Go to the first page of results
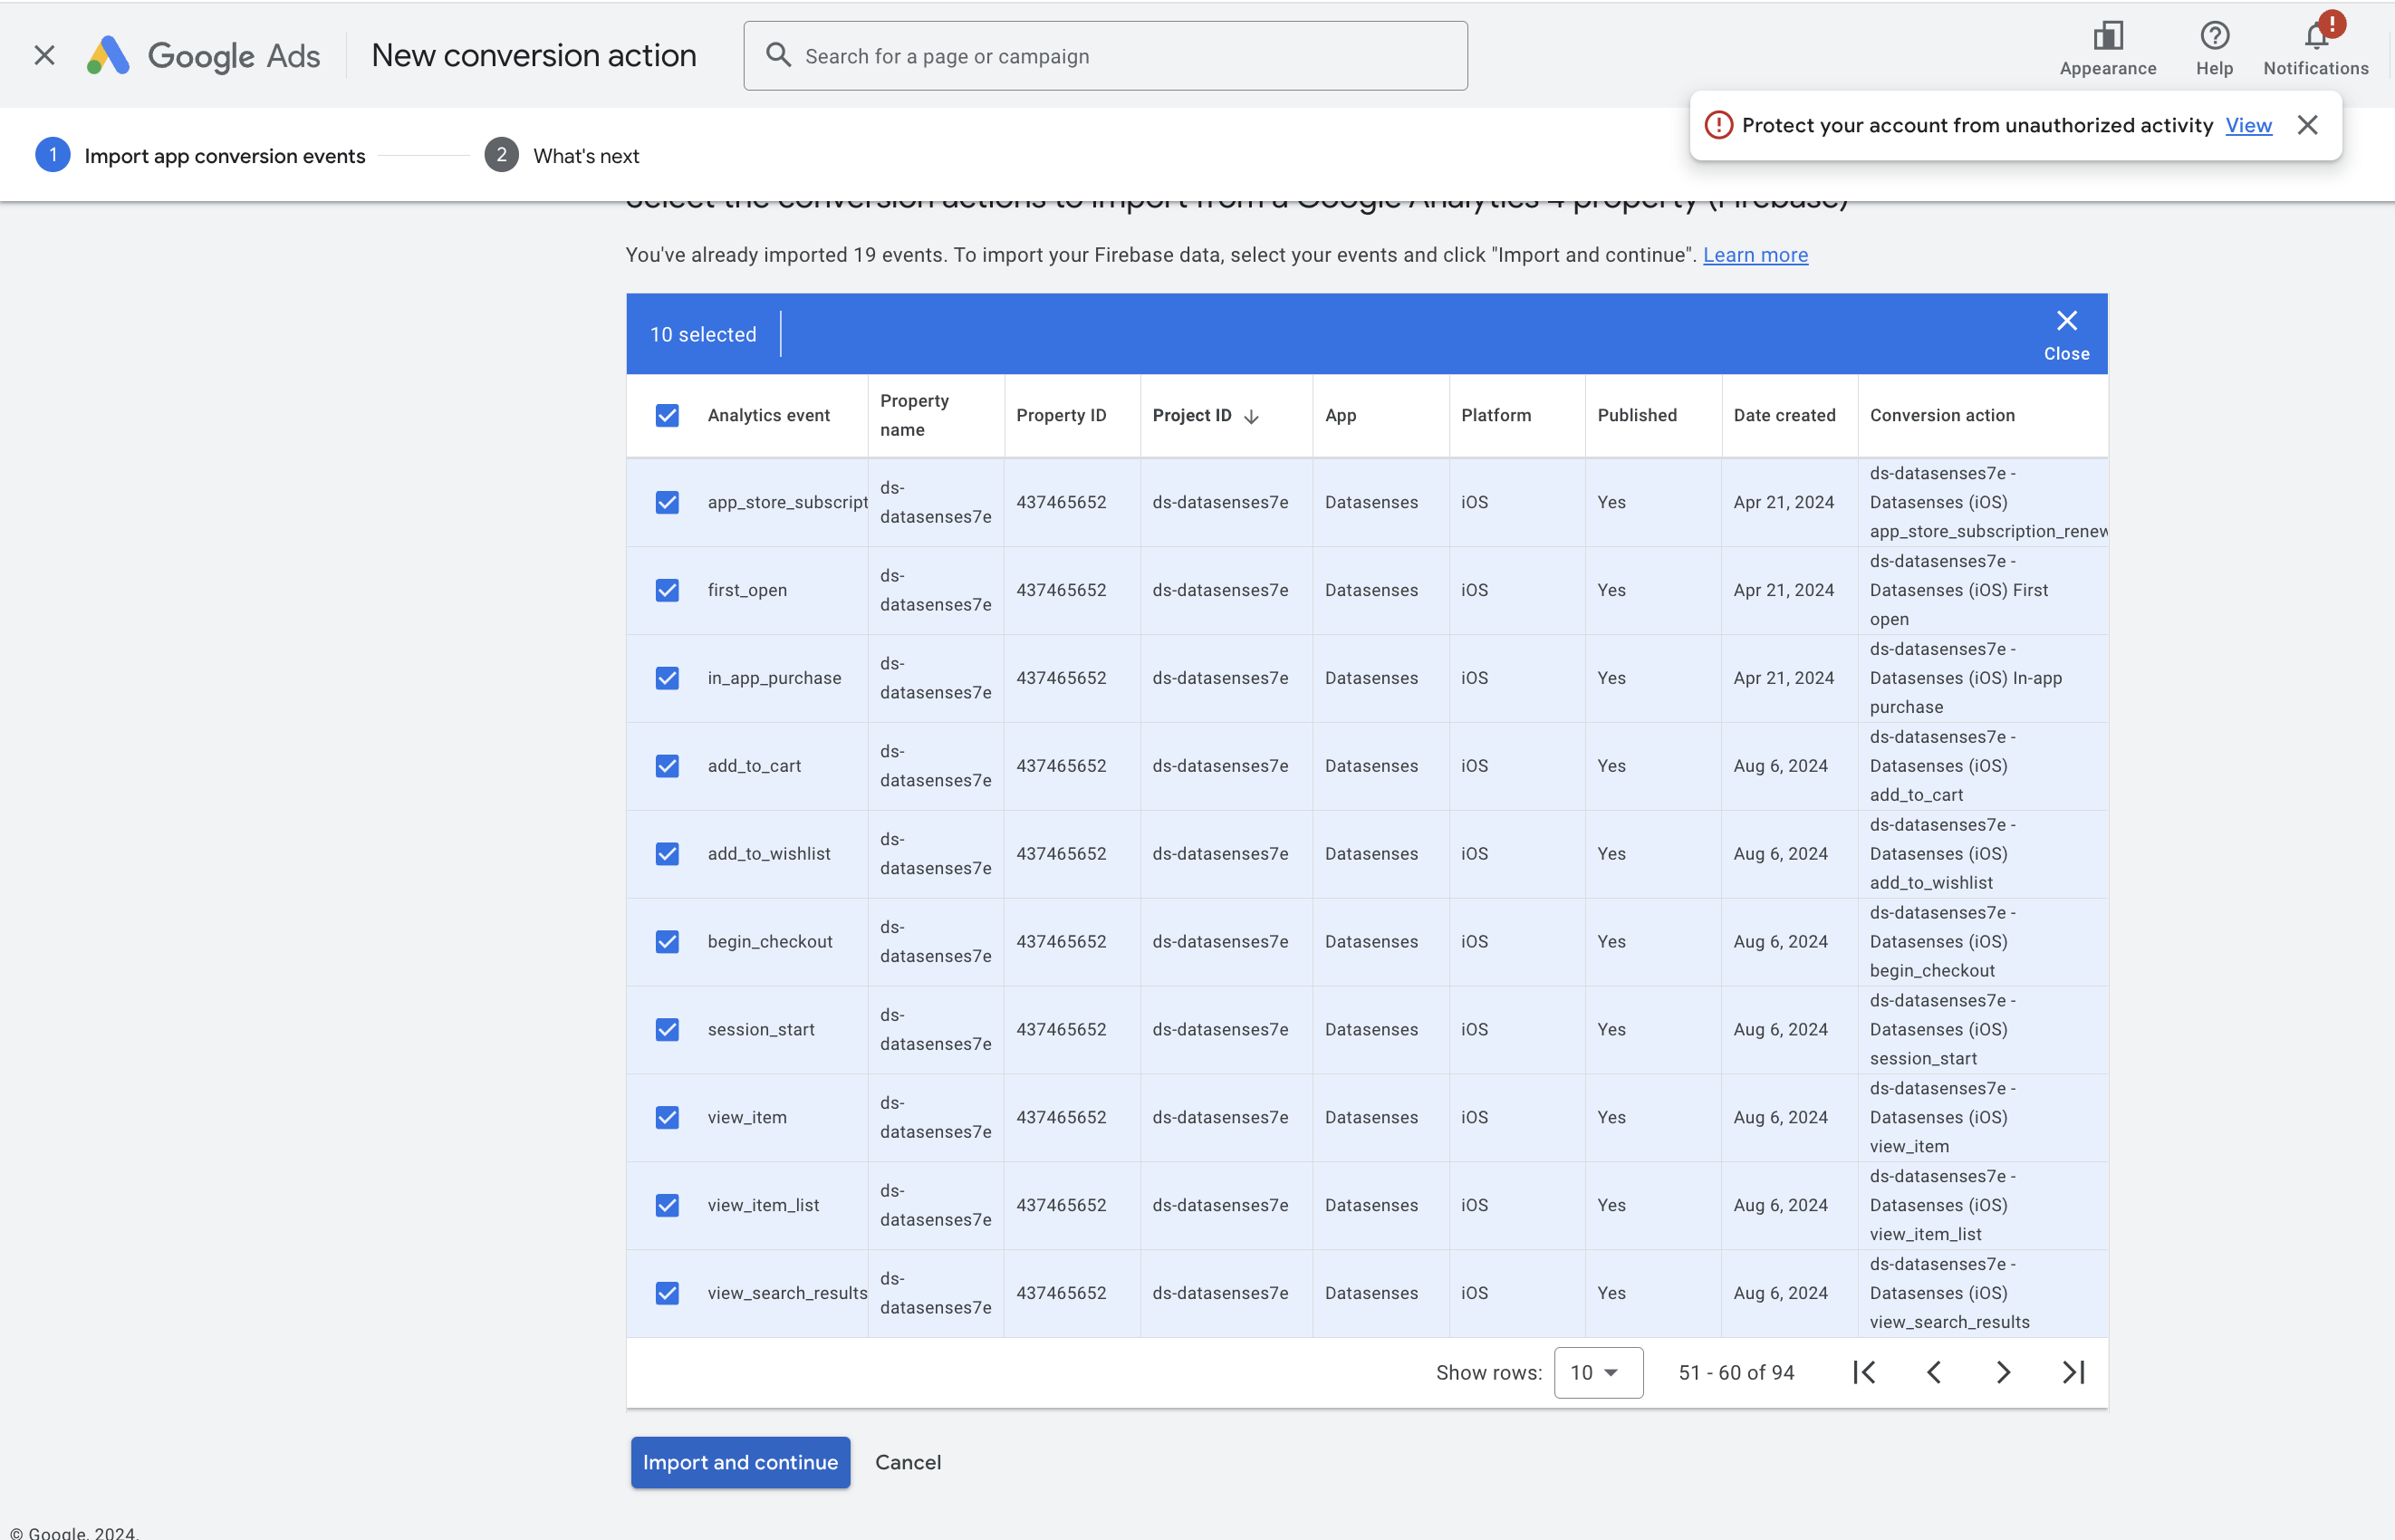 [x=1863, y=1372]
